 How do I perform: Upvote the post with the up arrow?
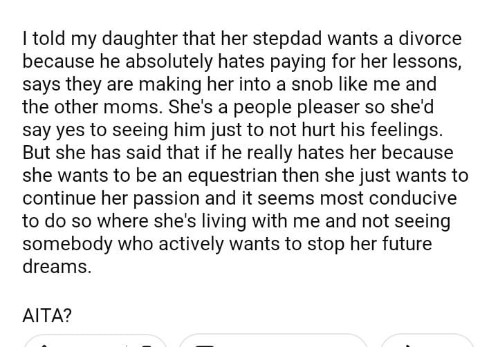45,344
